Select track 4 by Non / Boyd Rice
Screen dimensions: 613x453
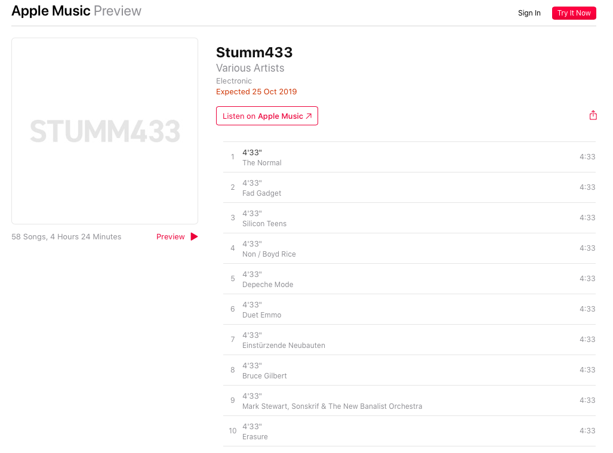409,249
